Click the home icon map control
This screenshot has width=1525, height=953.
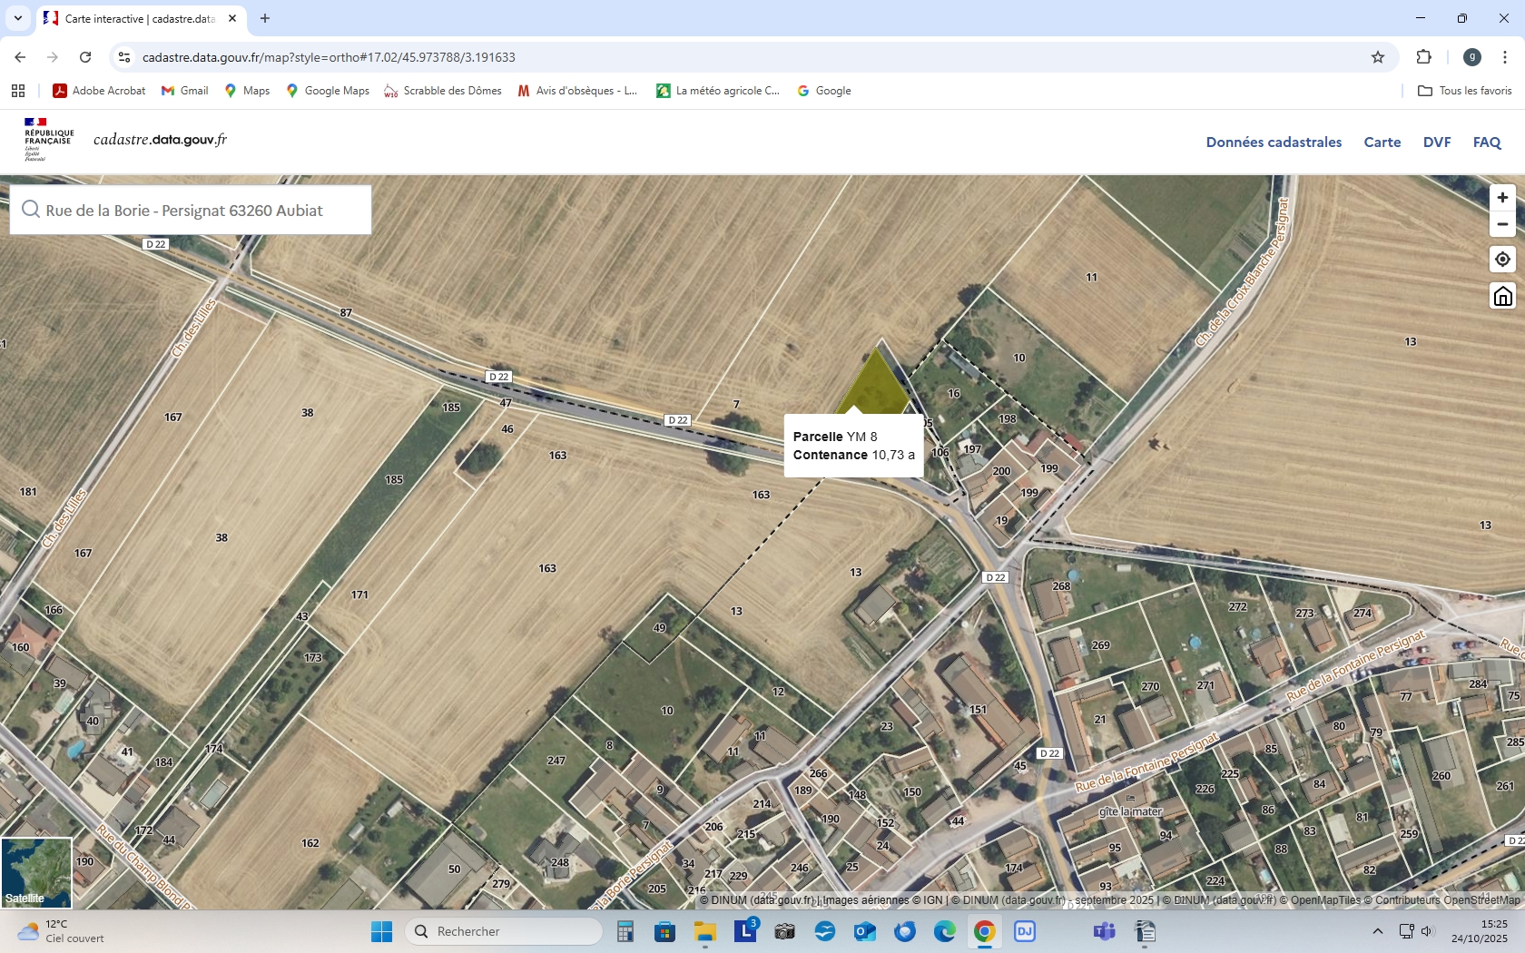(1502, 297)
